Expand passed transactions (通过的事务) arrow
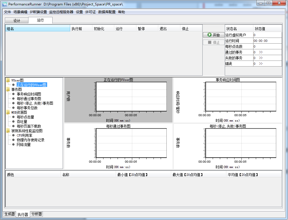Viewport: 288px width, 220px height. (x=261, y=52)
